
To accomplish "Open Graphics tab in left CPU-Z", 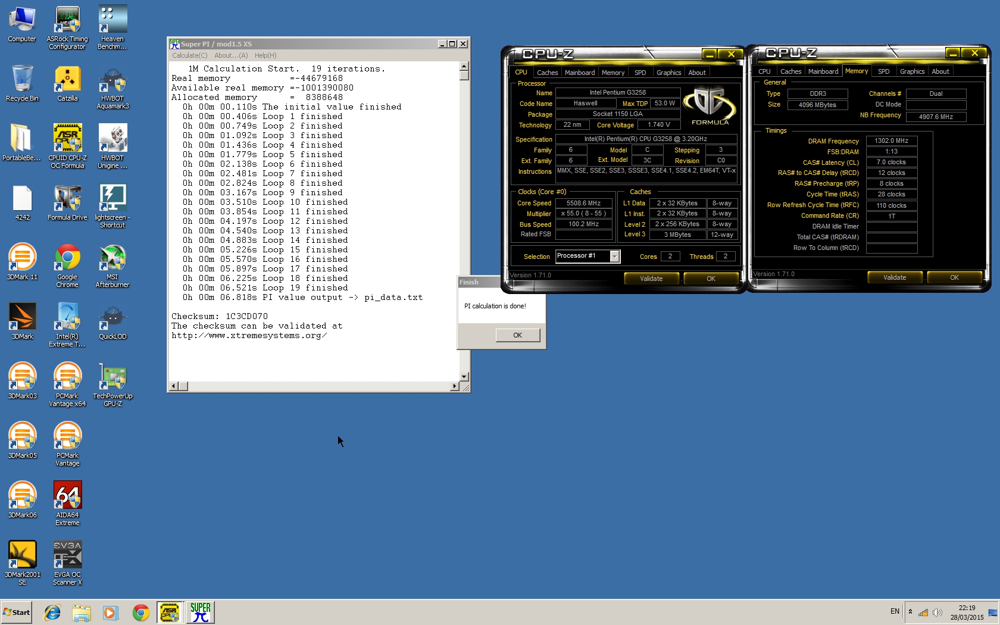I will (x=668, y=73).
